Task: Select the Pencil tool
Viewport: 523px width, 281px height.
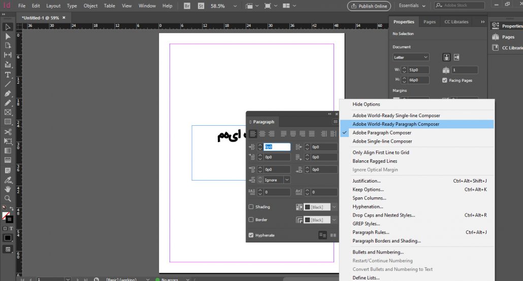Action: (x=8, y=103)
